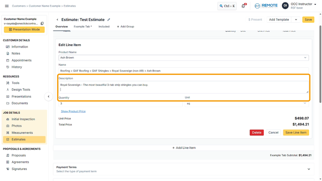Click the Ctrl + K search box
This screenshot has height=181, width=322.
[227, 6]
